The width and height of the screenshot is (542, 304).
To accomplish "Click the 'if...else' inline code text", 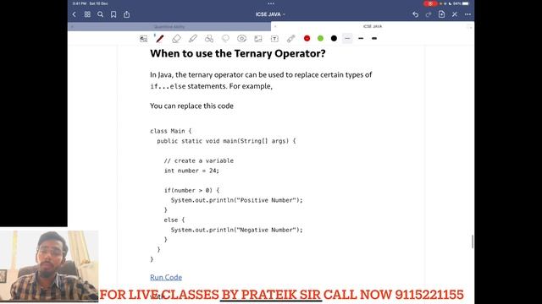I will coord(168,86).
